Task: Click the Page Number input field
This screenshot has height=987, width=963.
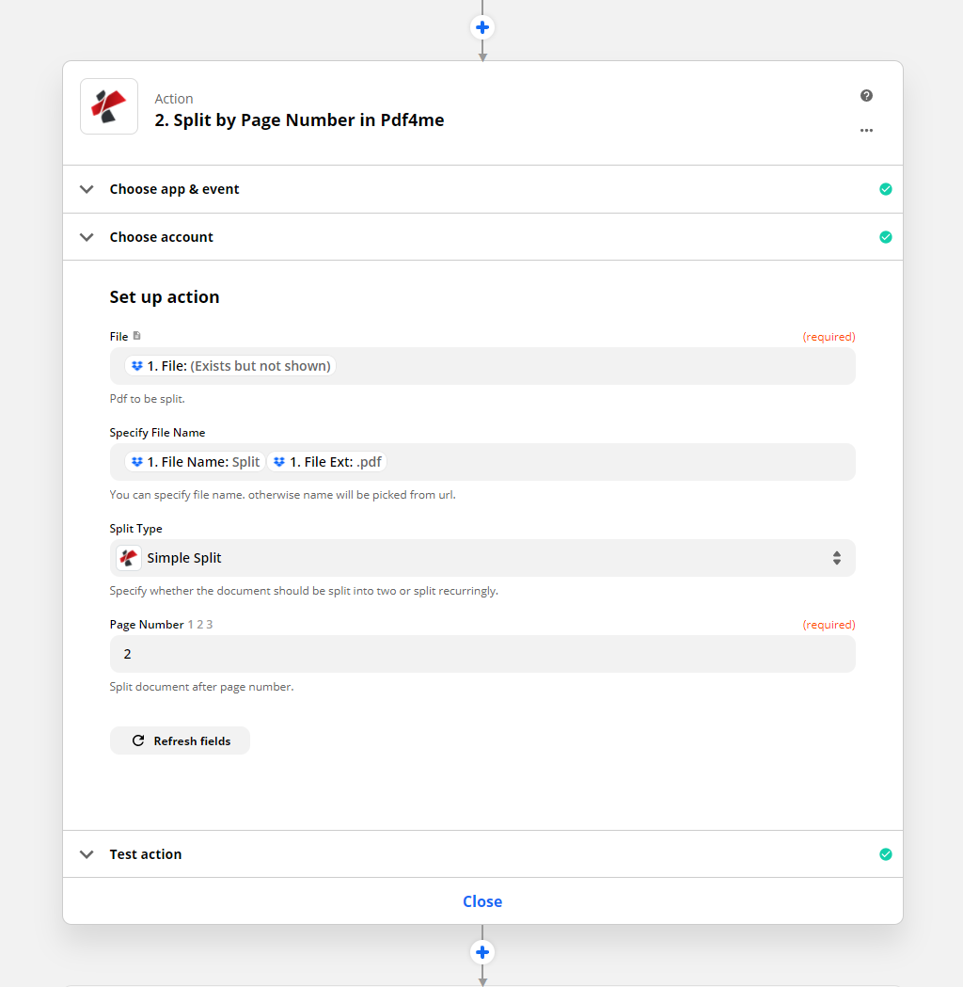Action: click(x=482, y=654)
